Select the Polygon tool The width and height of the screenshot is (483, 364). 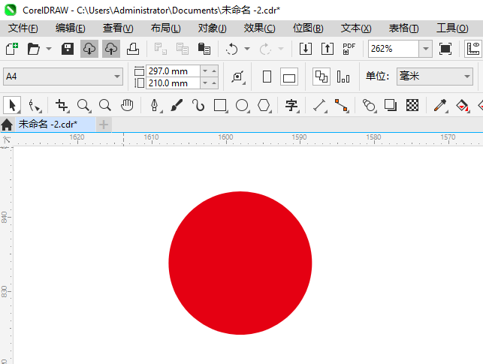pos(264,106)
